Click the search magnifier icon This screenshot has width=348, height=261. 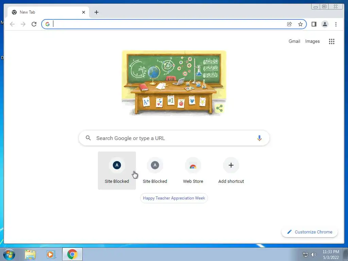pyautogui.click(x=88, y=138)
